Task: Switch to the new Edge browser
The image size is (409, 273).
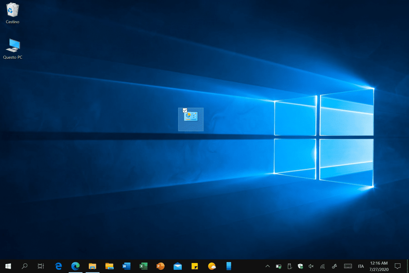Action: coord(75,266)
